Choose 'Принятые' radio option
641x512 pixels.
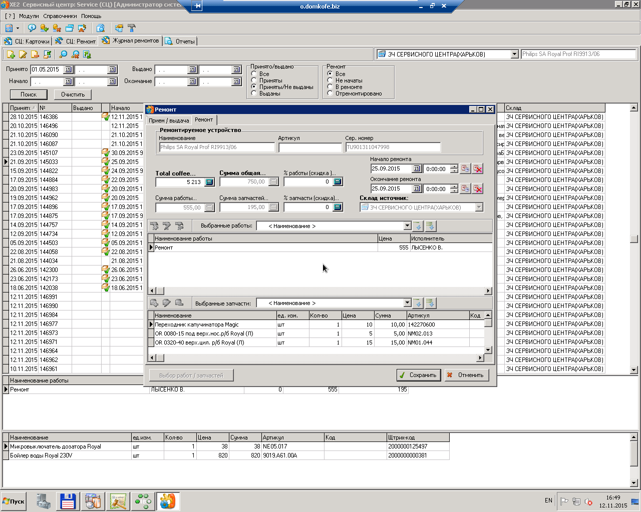click(254, 80)
